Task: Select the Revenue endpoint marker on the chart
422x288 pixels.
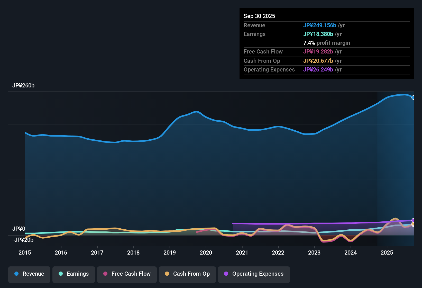Action: click(413, 98)
